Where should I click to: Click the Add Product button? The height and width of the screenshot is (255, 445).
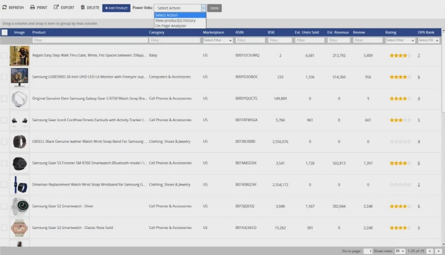(x=116, y=8)
